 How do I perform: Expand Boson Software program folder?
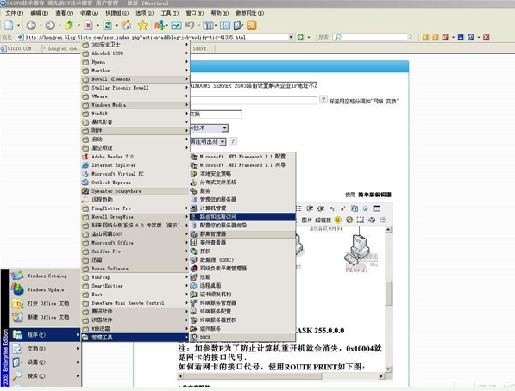click(x=135, y=269)
